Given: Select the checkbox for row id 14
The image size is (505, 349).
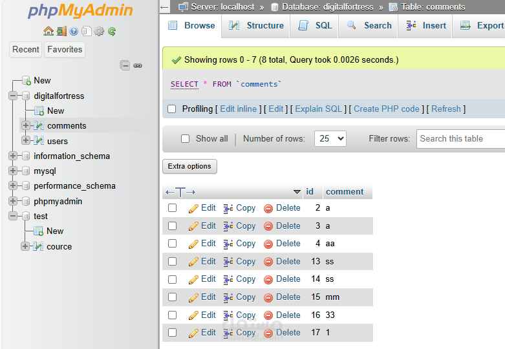Looking at the screenshot, I should (172, 279).
